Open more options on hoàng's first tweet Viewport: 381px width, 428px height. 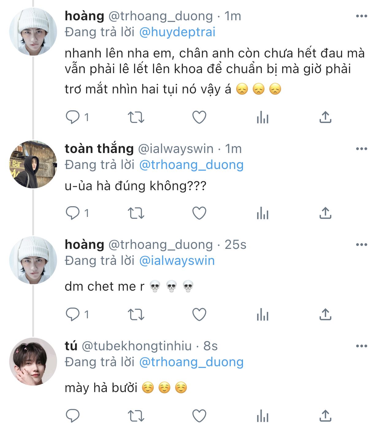pyautogui.click(x=361, y=16)
